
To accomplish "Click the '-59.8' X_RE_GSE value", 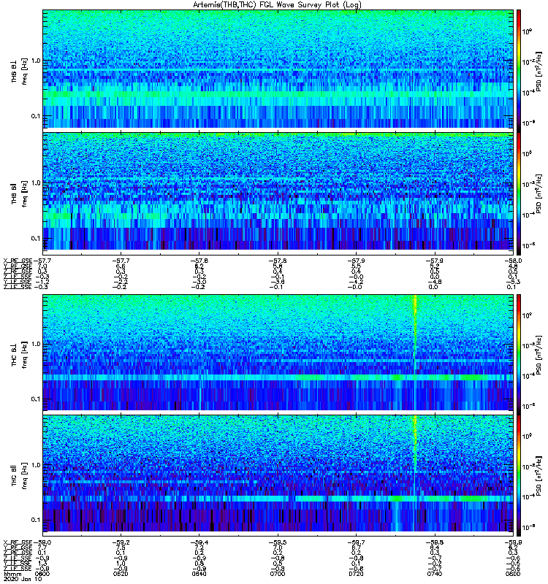I will click(435, 542).
